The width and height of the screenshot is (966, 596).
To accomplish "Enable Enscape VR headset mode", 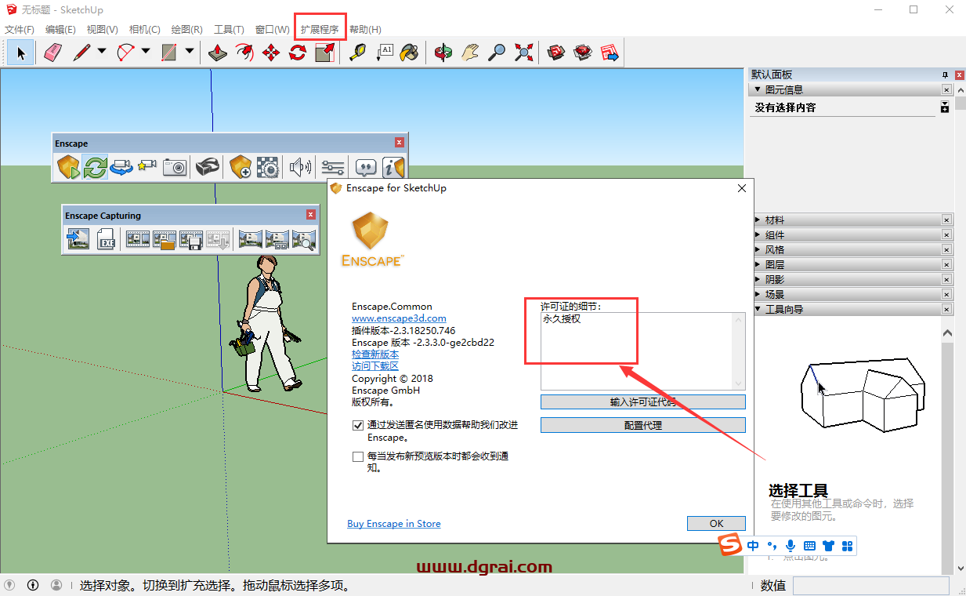I will point(207,166).
